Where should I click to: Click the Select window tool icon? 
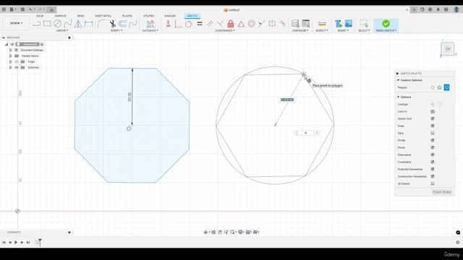point(364,24)
